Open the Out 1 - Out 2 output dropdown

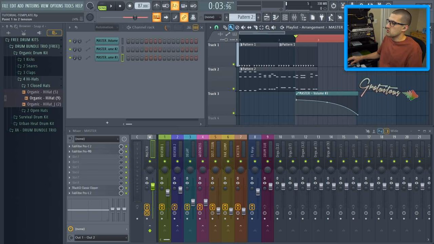[101, 238]
